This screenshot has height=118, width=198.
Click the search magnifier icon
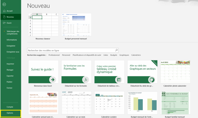point(117,50)
